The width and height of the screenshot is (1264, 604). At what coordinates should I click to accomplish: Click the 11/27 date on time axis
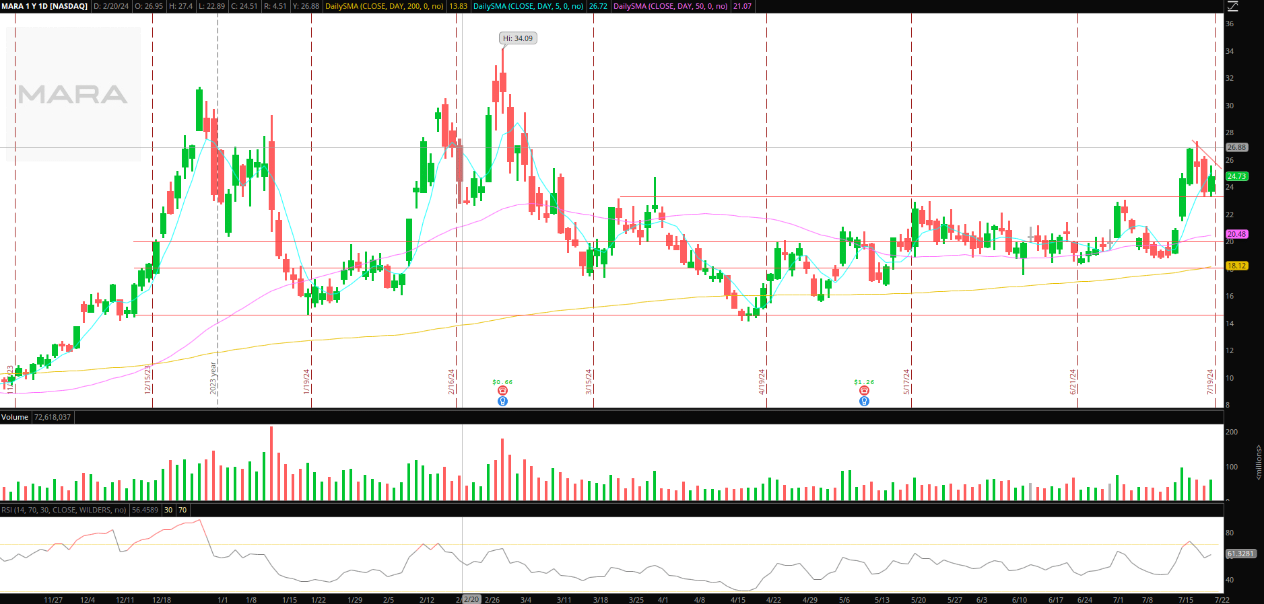[x=53, y=599]
